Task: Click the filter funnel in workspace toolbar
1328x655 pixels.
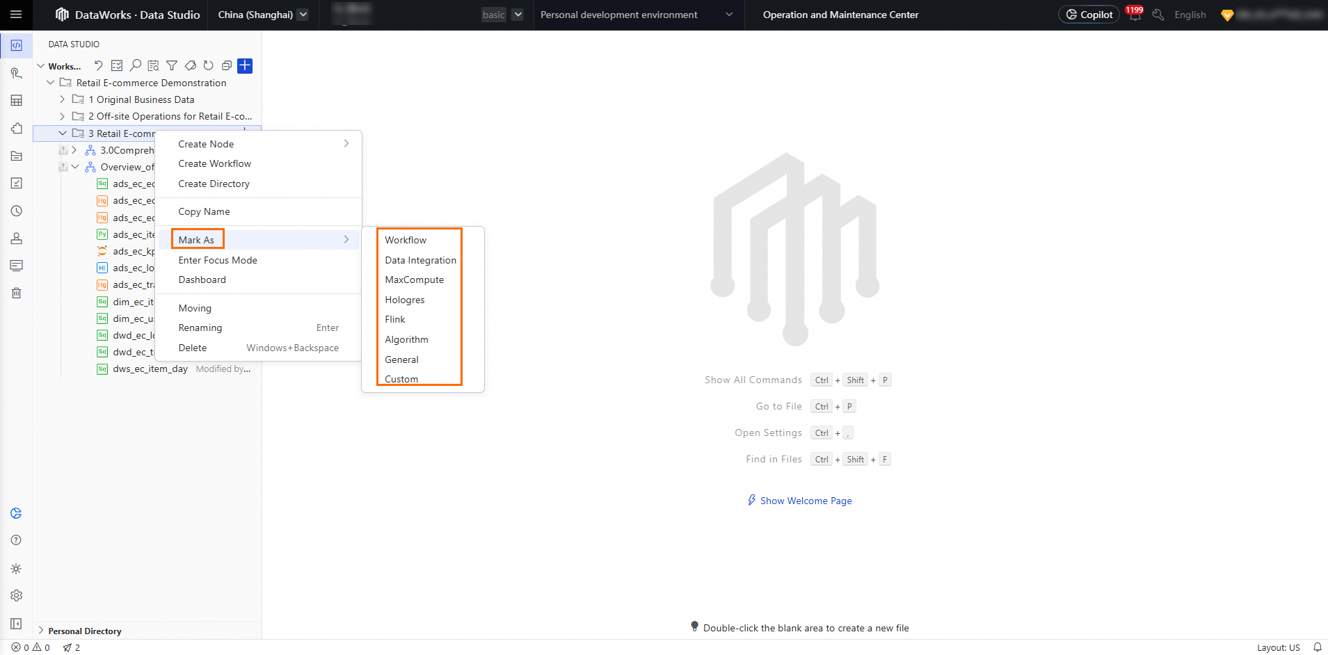Action: 172,66
